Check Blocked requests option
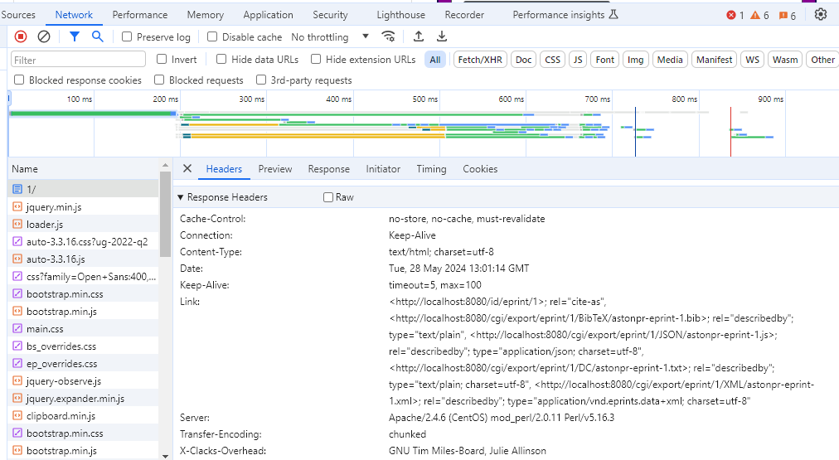The width and height of the screenshot is (839, 460). (x=159, y=80)
